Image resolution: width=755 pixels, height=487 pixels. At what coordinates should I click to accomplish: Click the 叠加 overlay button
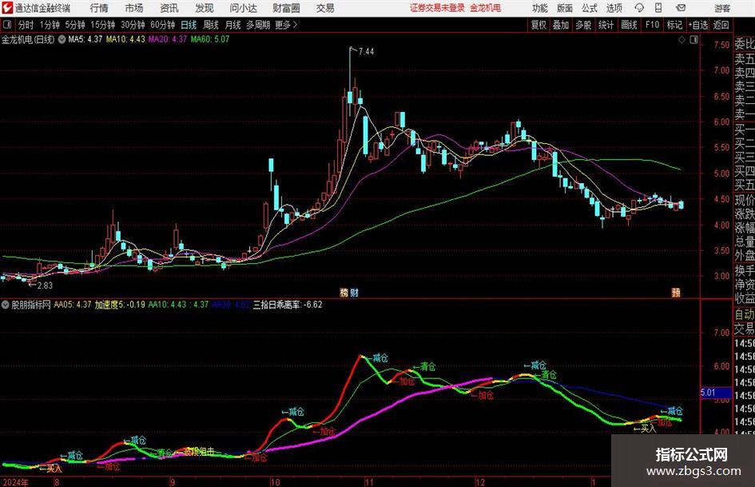(561, 25)
